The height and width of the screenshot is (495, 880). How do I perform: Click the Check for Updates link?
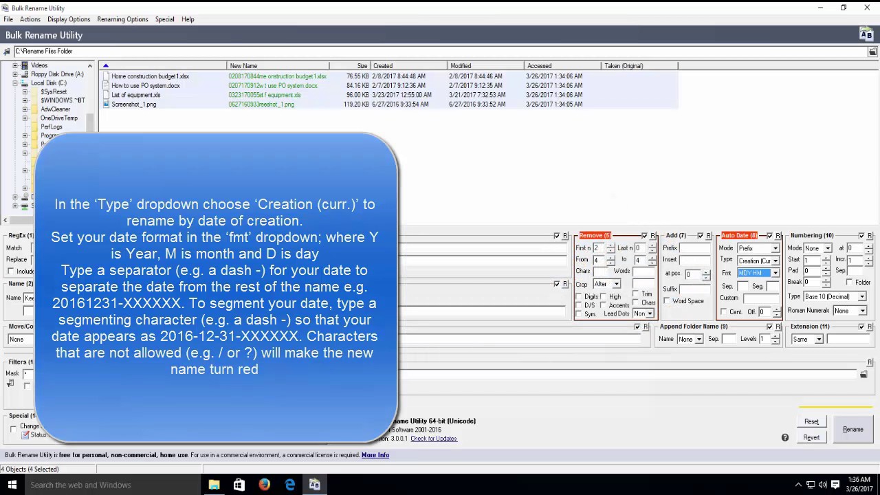pyautogui.click(x=433, y=439)
